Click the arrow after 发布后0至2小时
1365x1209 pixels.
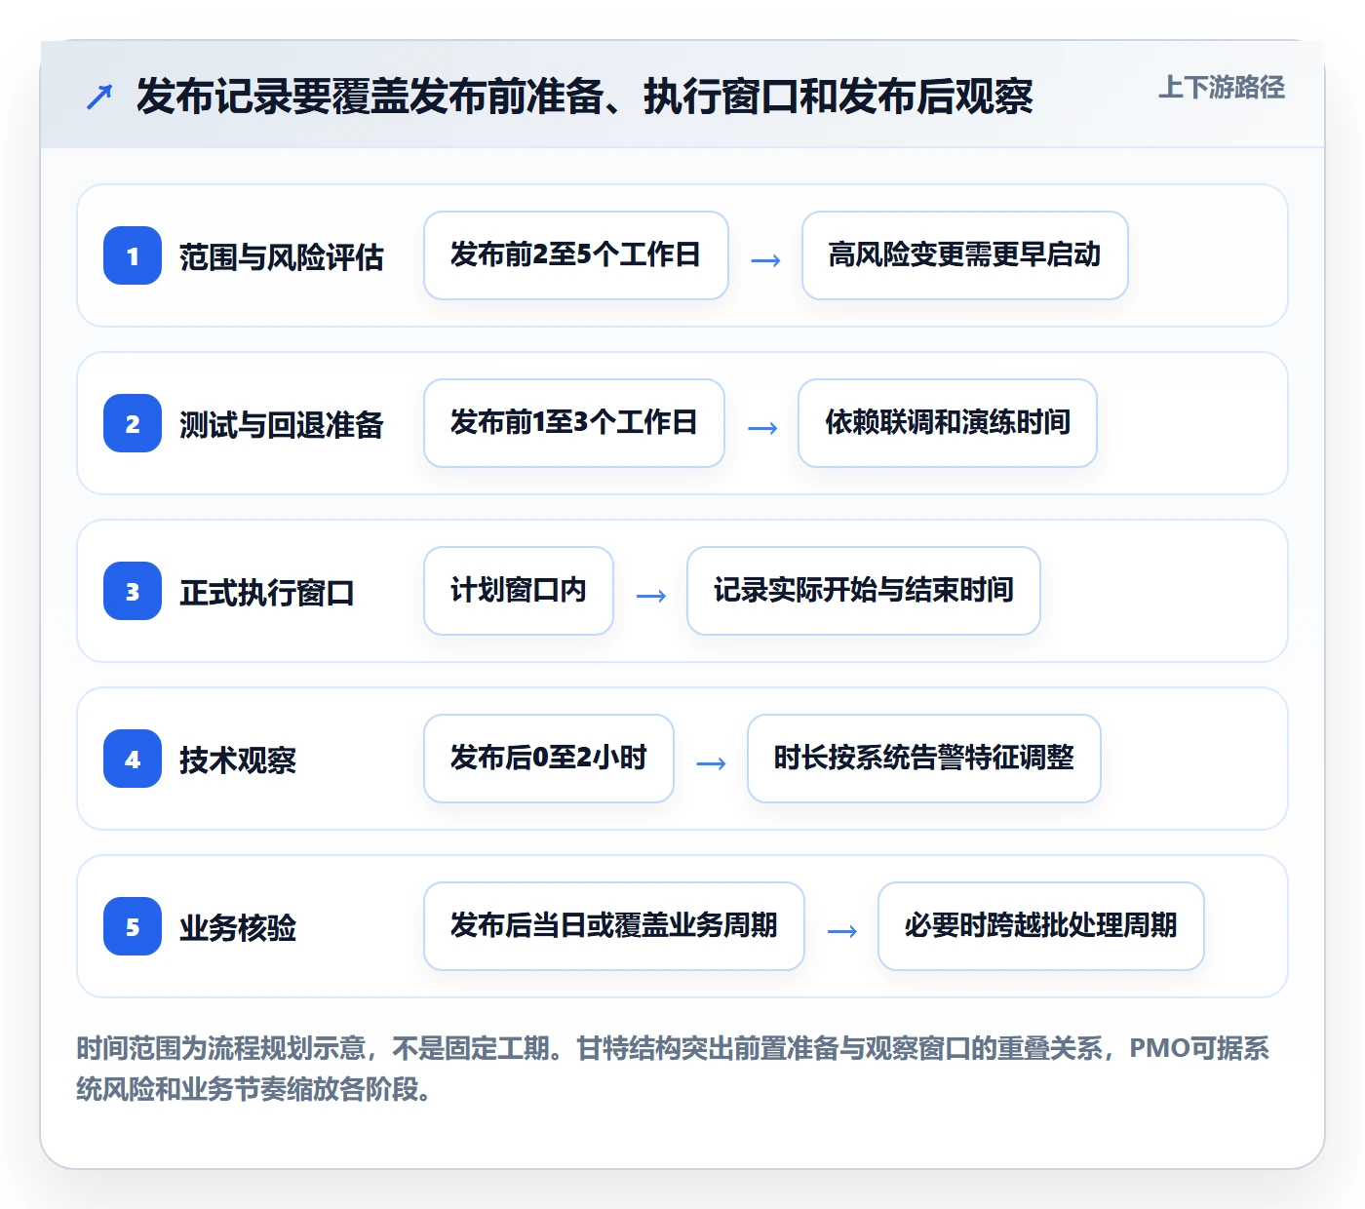711,762
